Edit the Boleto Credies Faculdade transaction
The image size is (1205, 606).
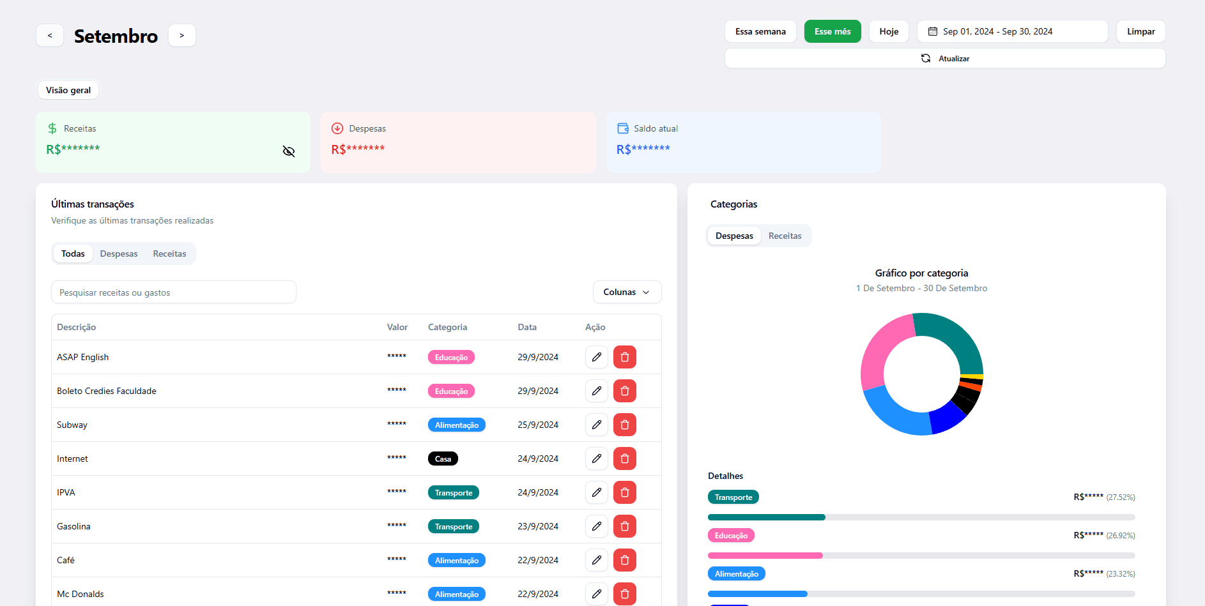596,391
